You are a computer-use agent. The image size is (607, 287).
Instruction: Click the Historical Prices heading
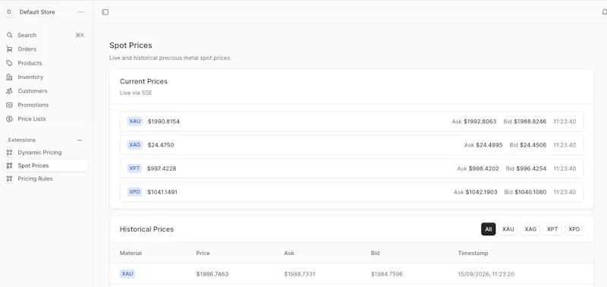point(146,229)
